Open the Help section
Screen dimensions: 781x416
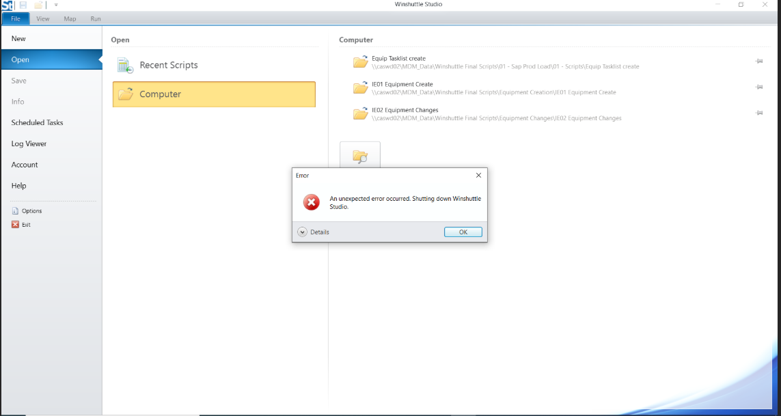pos(52,185)
